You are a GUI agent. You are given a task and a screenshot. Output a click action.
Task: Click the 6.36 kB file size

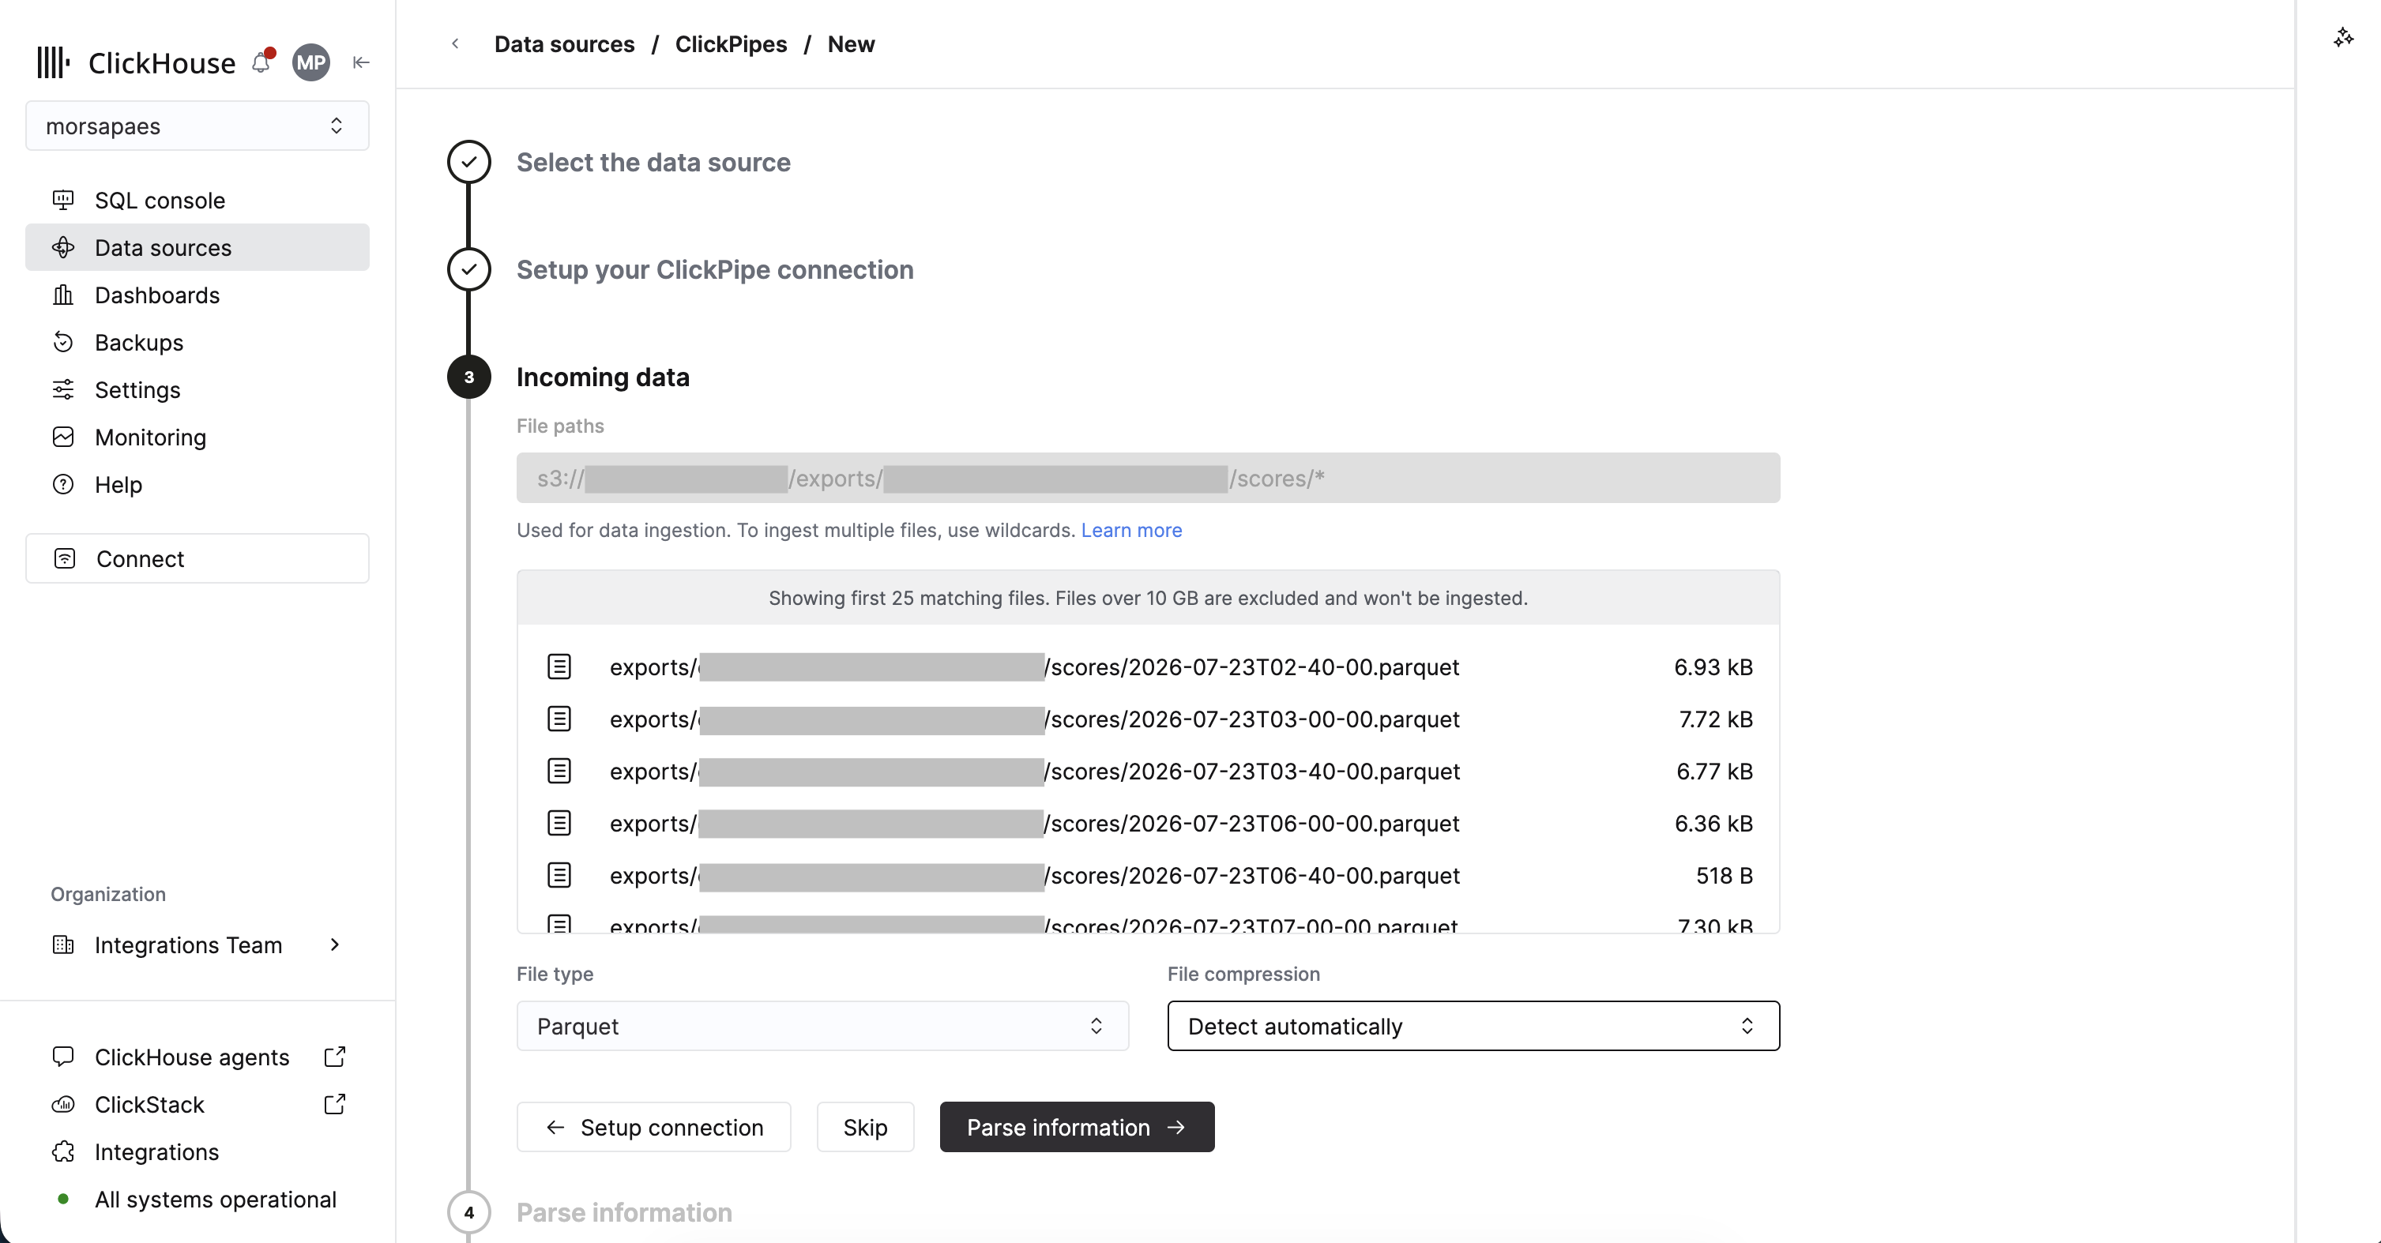pos(1713,823)
